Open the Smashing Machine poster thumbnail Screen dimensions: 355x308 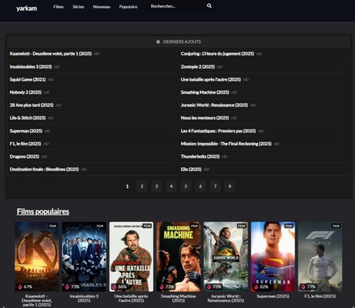[x=178, y=256]
